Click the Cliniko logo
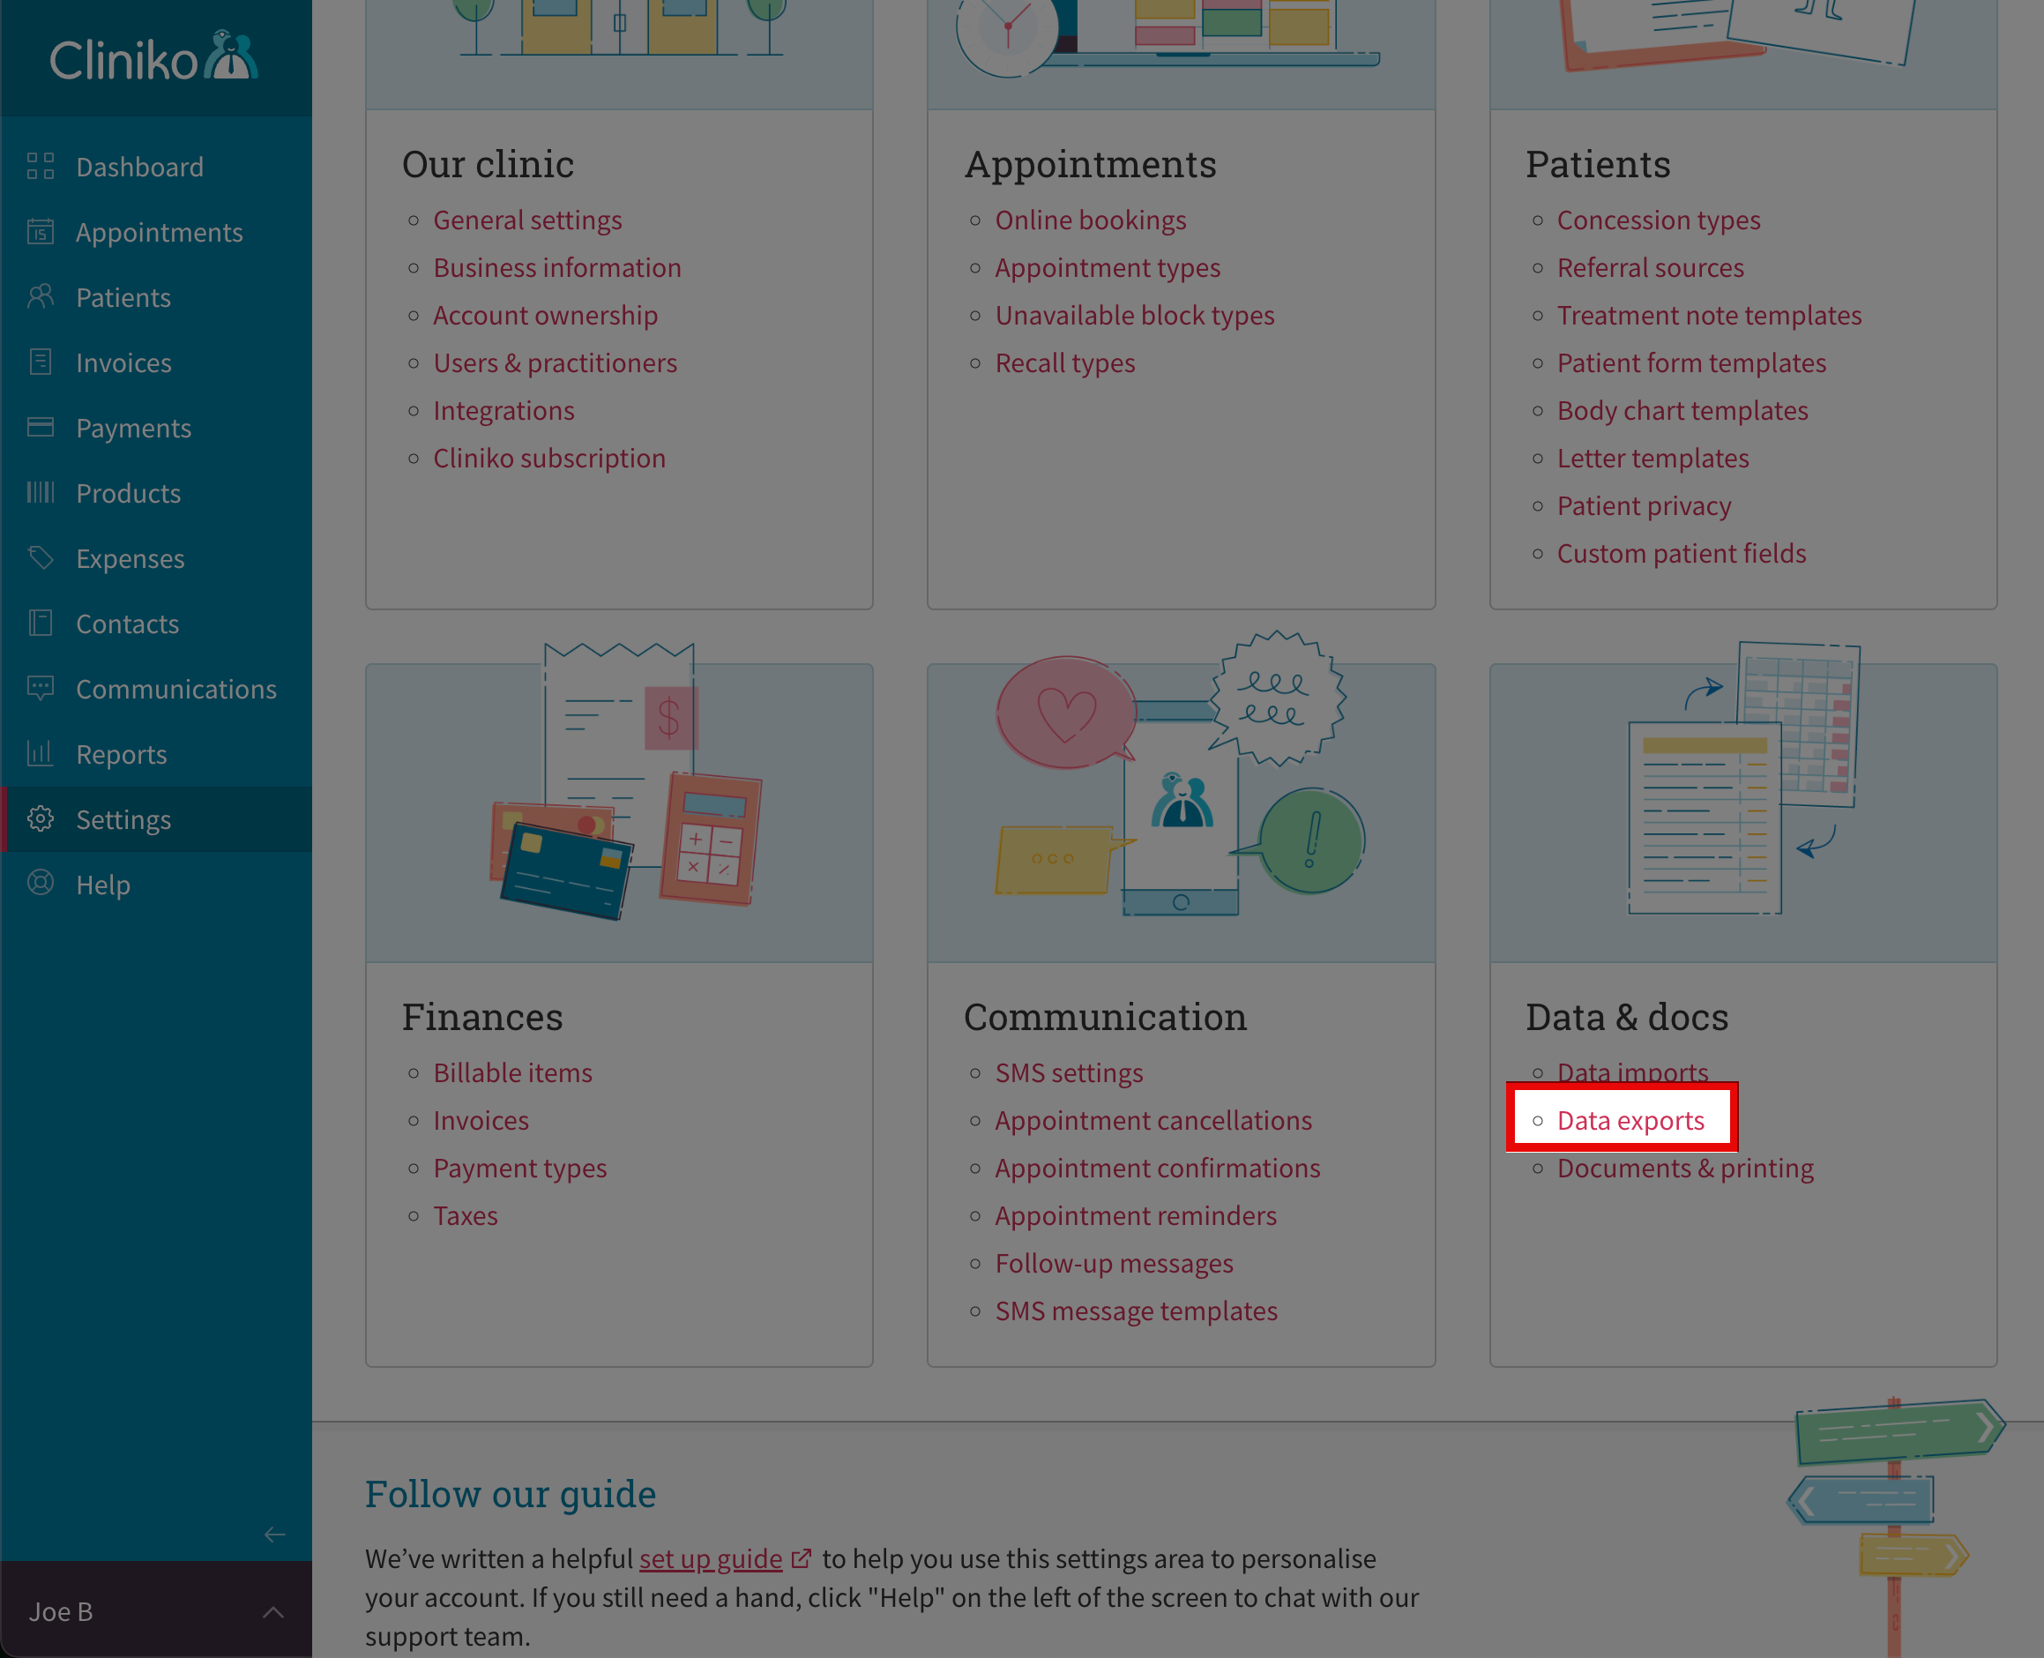2044x1658 pixels. pos(153,57)
